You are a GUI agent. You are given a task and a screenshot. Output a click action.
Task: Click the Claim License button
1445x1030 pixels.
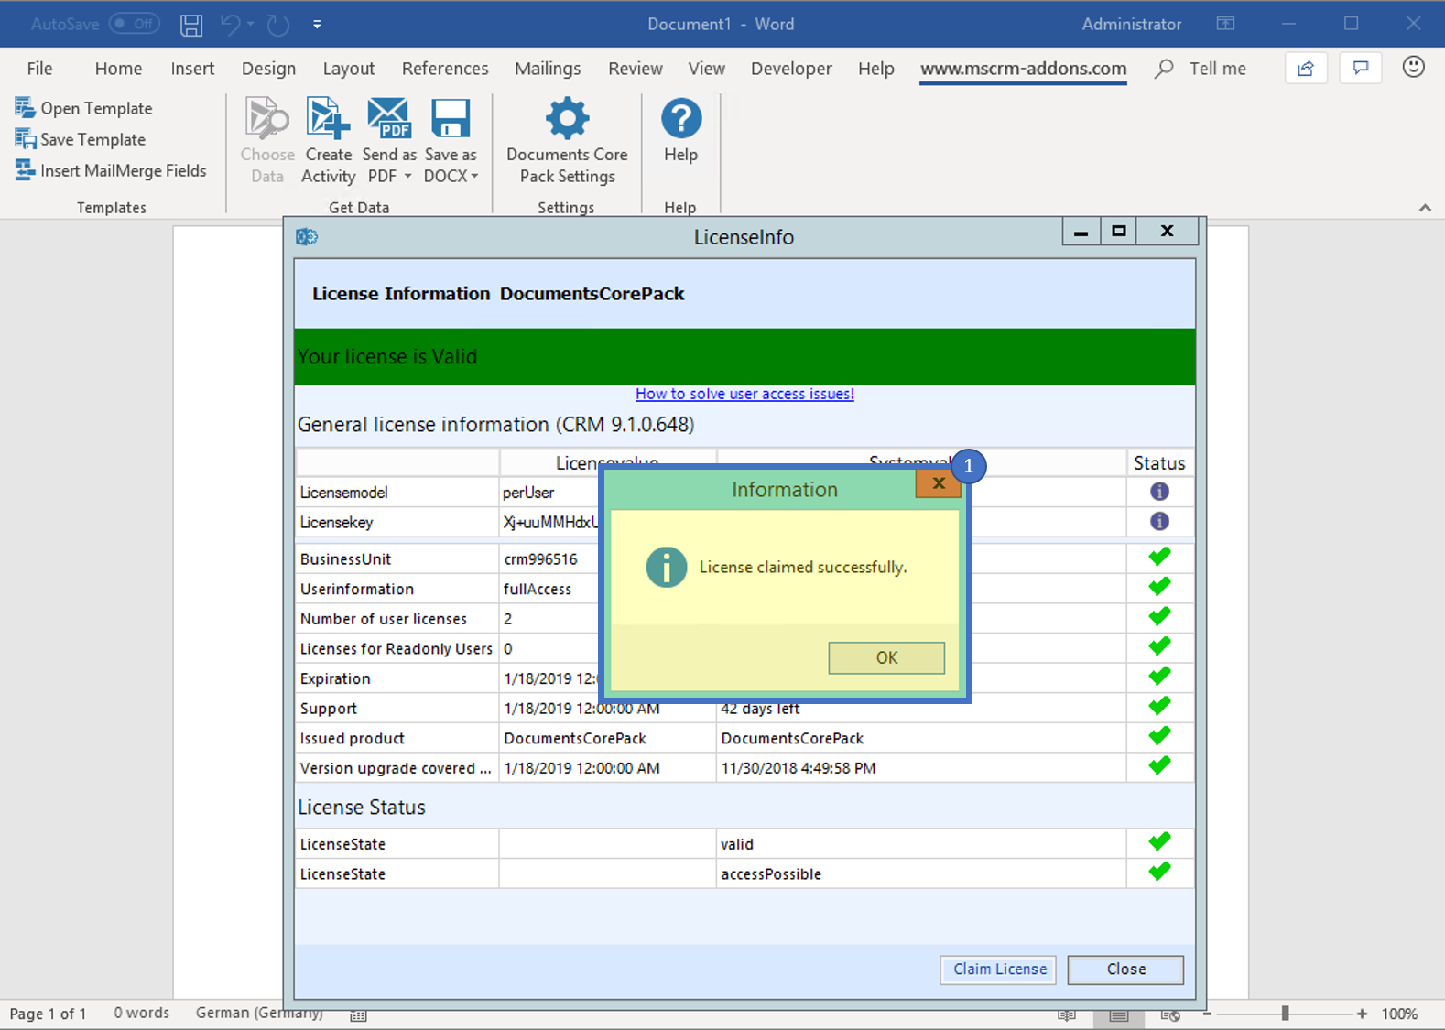click(998, 970)
